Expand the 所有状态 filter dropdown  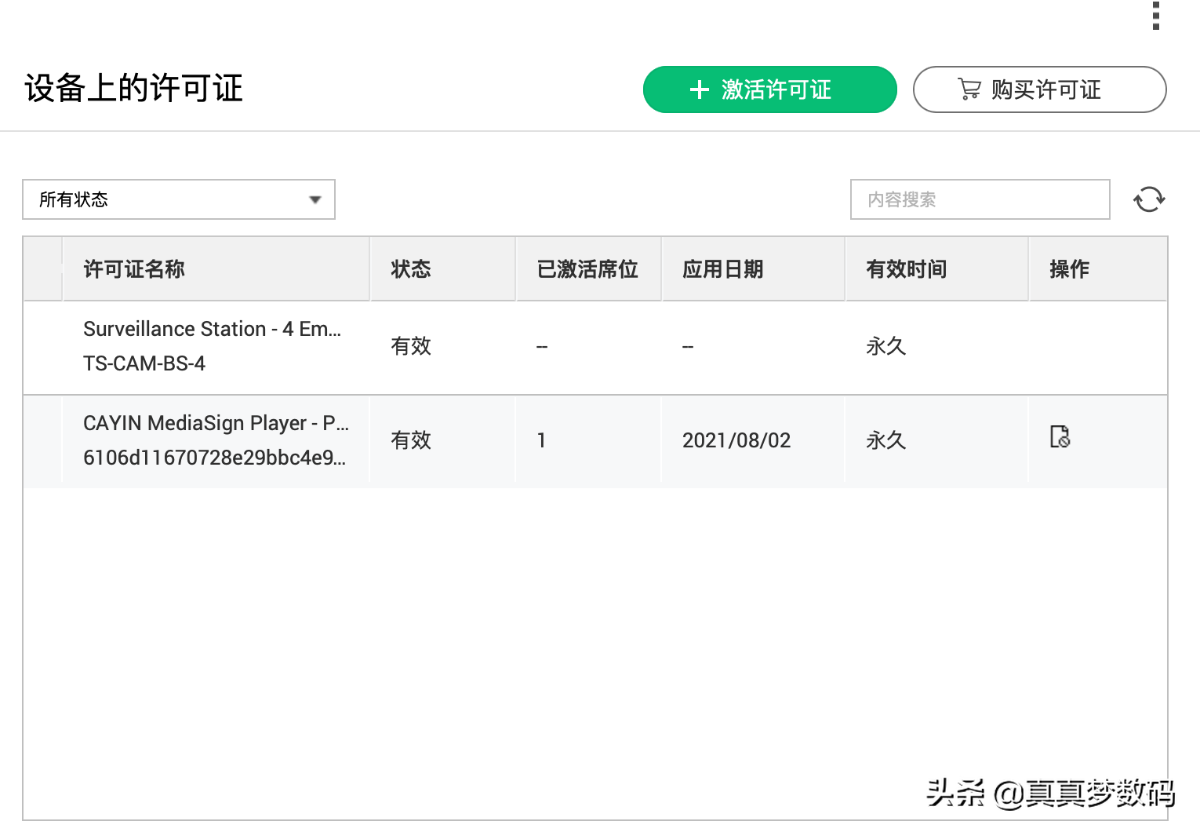pyautogui.click(x=179, y=199)
